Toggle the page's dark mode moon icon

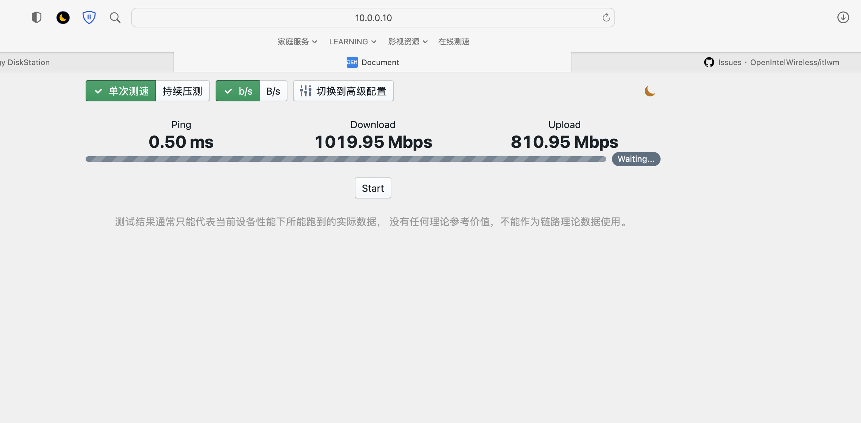(x=649, y=91)
